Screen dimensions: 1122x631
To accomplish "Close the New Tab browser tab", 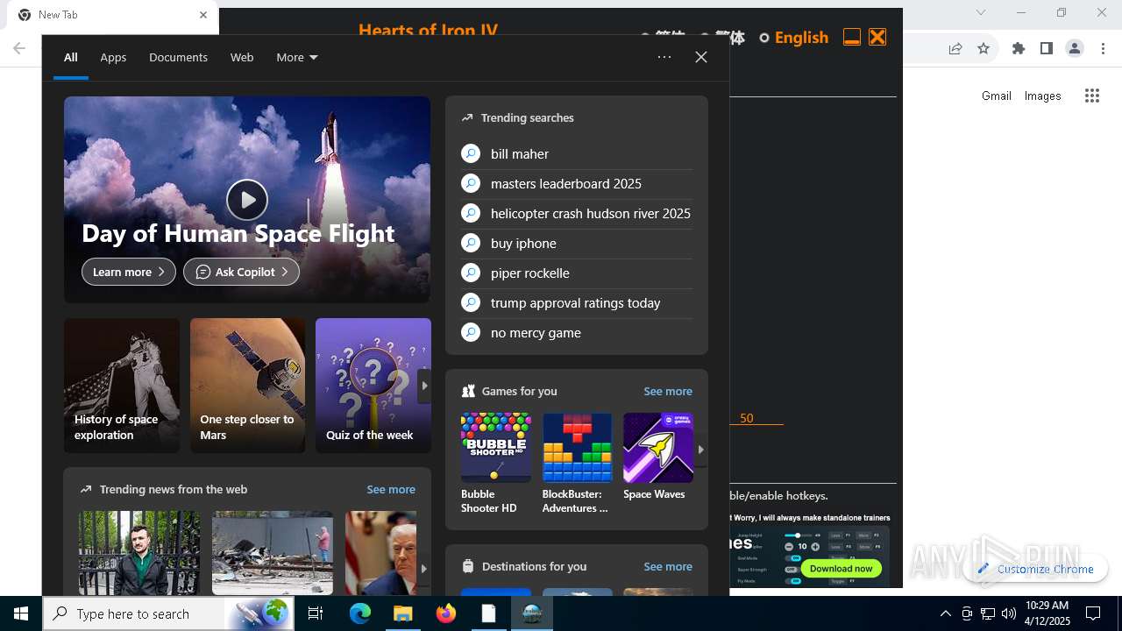I will coord(203,15).
